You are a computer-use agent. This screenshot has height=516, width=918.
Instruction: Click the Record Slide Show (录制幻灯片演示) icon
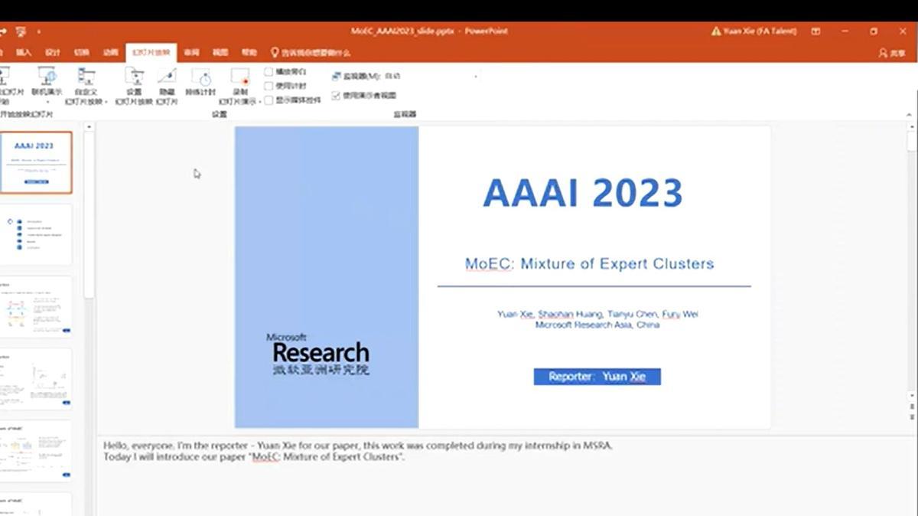(240, 77)
